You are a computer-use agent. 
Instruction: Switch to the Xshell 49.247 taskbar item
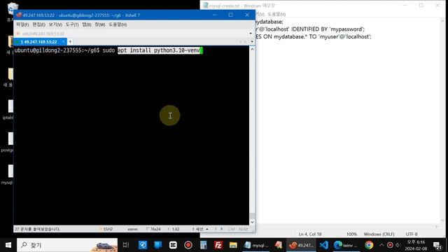click(301, 245)
